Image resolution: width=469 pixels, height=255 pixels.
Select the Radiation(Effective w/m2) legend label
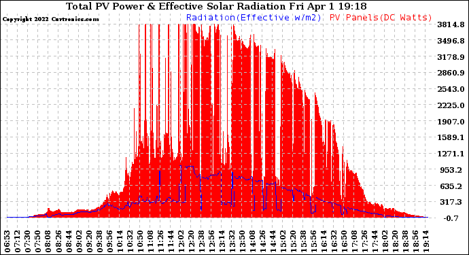click(254, 18)
